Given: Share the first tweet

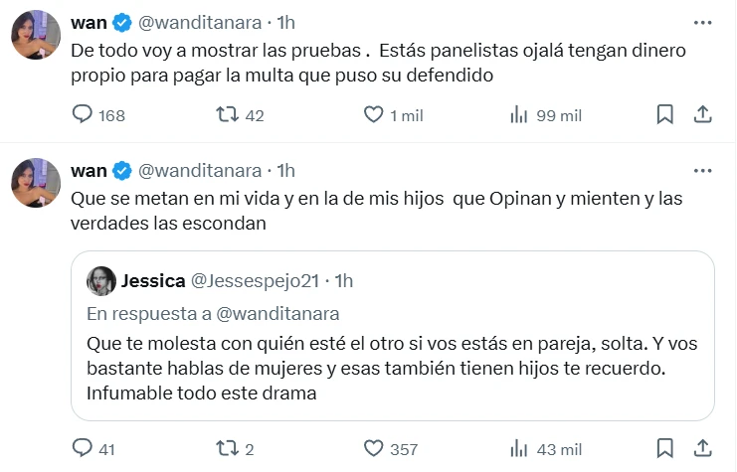Looking at the screenshot, I should pyautogui.click(x=701, y=115).
